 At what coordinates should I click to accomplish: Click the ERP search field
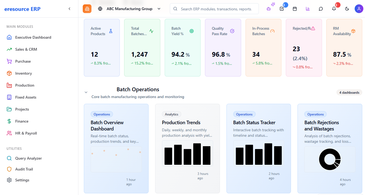tap(216, 9)
